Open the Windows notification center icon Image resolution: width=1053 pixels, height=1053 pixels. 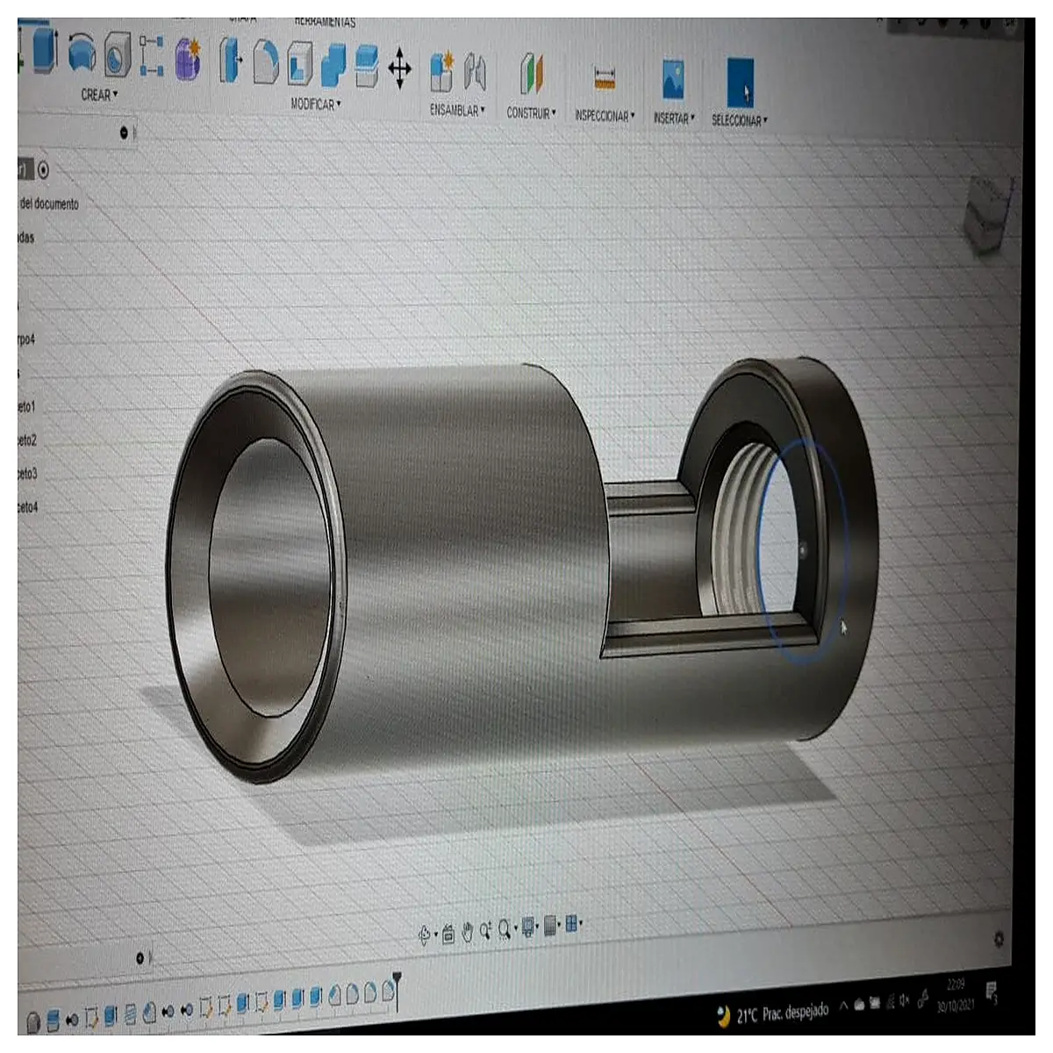(x=992, y=993)
